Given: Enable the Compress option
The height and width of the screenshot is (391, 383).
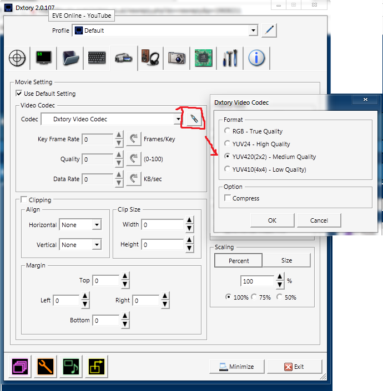Looking at the screenshot, I should [x=228, y=198].
